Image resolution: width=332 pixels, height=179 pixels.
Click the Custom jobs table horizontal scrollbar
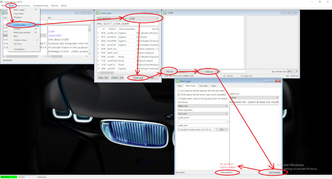point(128,73)
